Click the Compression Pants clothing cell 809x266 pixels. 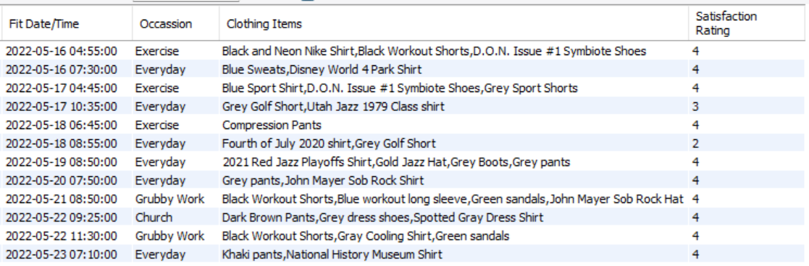(453, 125)
